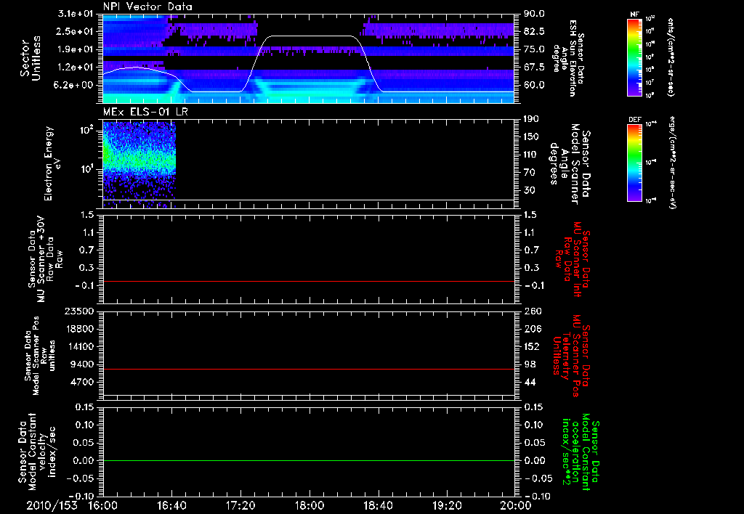This screenshot has width=744, height=514.
Task: Click the "DEF" label above the color bar
Action: tap(635, 120)
